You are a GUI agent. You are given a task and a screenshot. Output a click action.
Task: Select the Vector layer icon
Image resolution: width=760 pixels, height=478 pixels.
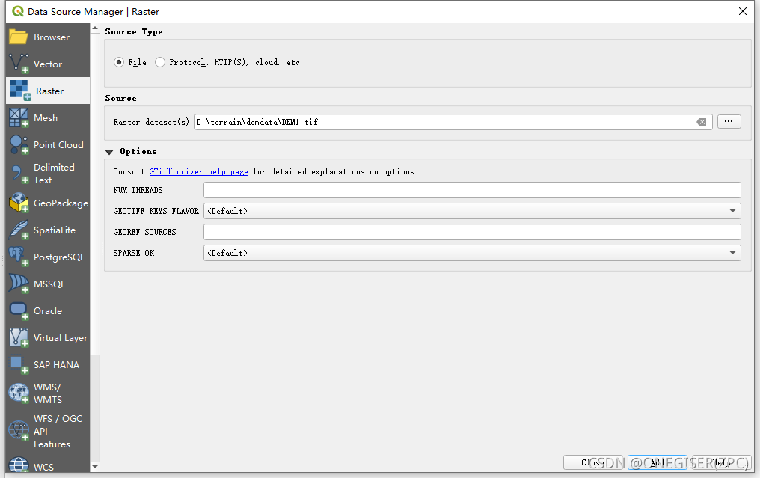(x=19, y=64)
